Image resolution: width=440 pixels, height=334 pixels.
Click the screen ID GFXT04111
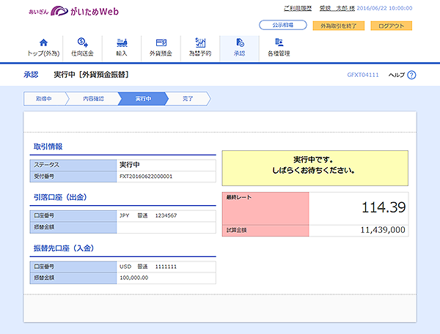[363, 75]
